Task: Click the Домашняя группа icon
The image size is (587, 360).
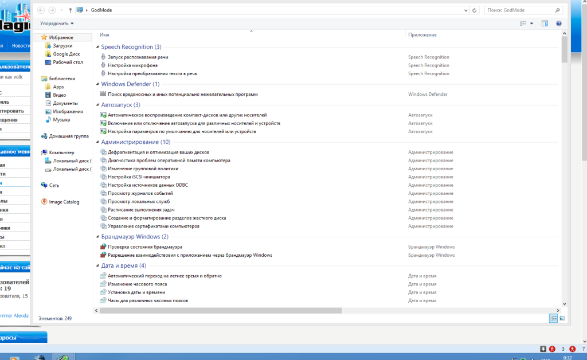Action: 44,136
